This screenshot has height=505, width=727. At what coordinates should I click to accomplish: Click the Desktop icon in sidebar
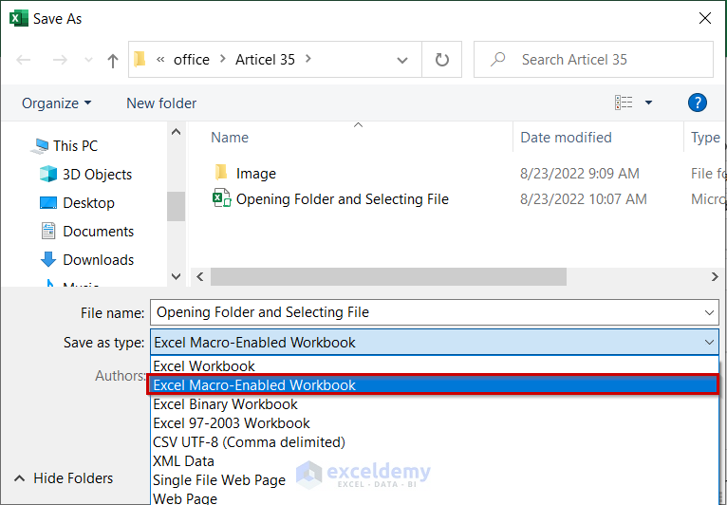point(48,203)
